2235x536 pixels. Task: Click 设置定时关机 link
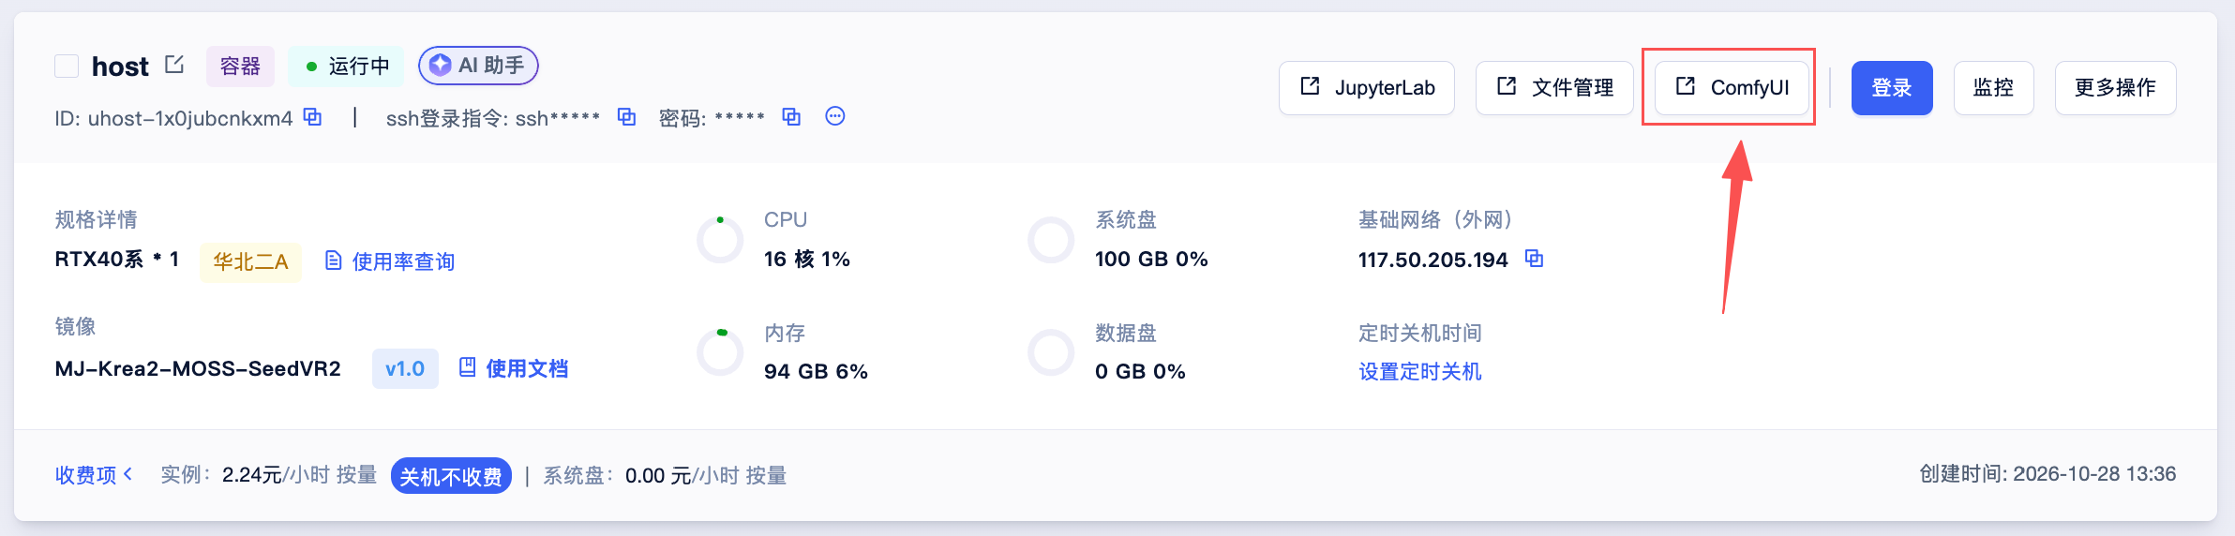point(1420,372)
